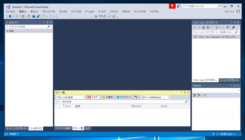Click the Find in Files toolbar icon
Screen dimensions: 245x140
tap(114, 16)
